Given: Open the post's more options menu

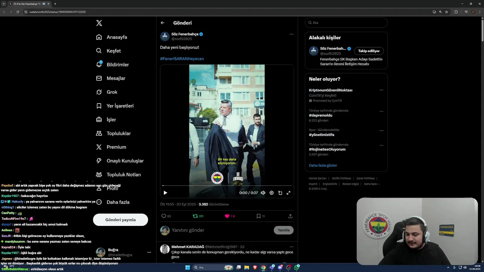Looking at the screenshot, I should (292, 34).
